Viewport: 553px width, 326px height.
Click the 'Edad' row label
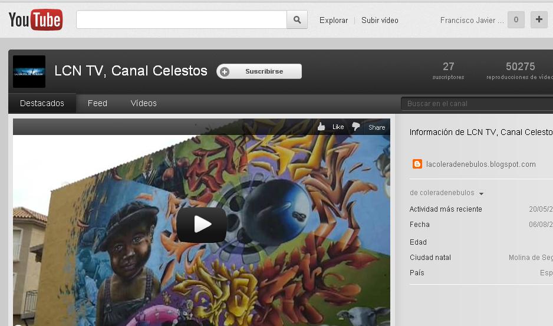[x=418, y=242]
